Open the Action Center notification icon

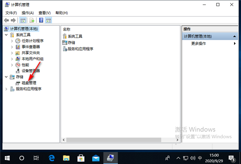(232, 158)
